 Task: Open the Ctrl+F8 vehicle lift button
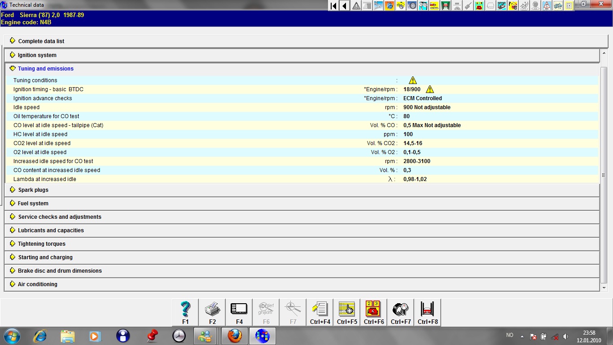point(427,312)
